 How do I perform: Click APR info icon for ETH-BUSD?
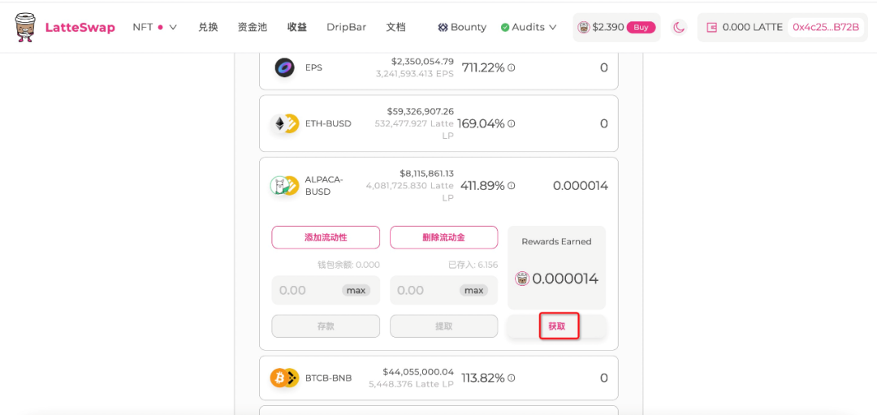(x=512, y=123)
